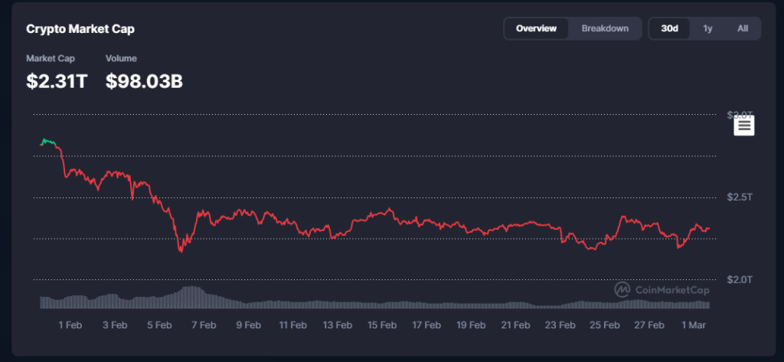Screen dimensions: 784x362
Task: Show the All time range
Action: pos(742,28)
